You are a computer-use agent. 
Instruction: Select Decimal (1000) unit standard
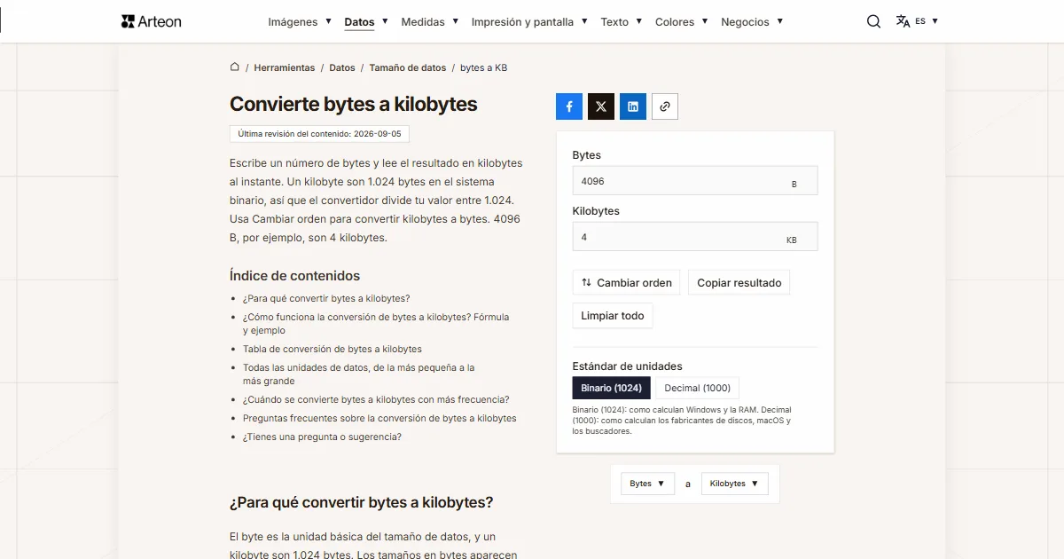tap(698, 388)
